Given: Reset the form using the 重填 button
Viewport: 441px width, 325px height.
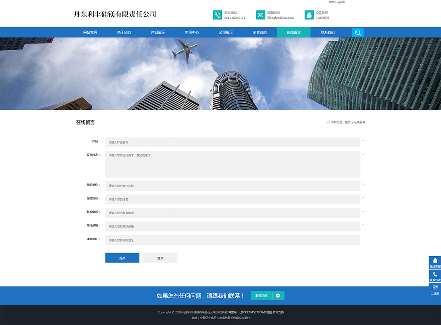Looking at the screenshot, I should (160, 258).
